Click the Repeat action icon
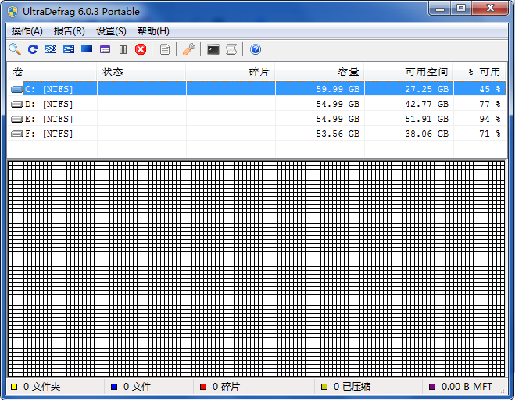 [33, 49]
